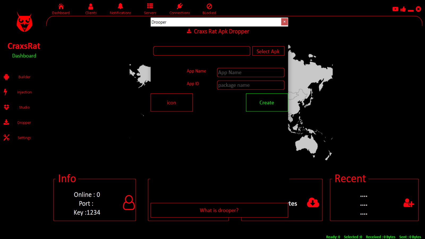This screenshot has height=239, width=425.
Task: Click the download icon beside the Apk Dropper heading
Action: tap(189, 31)
